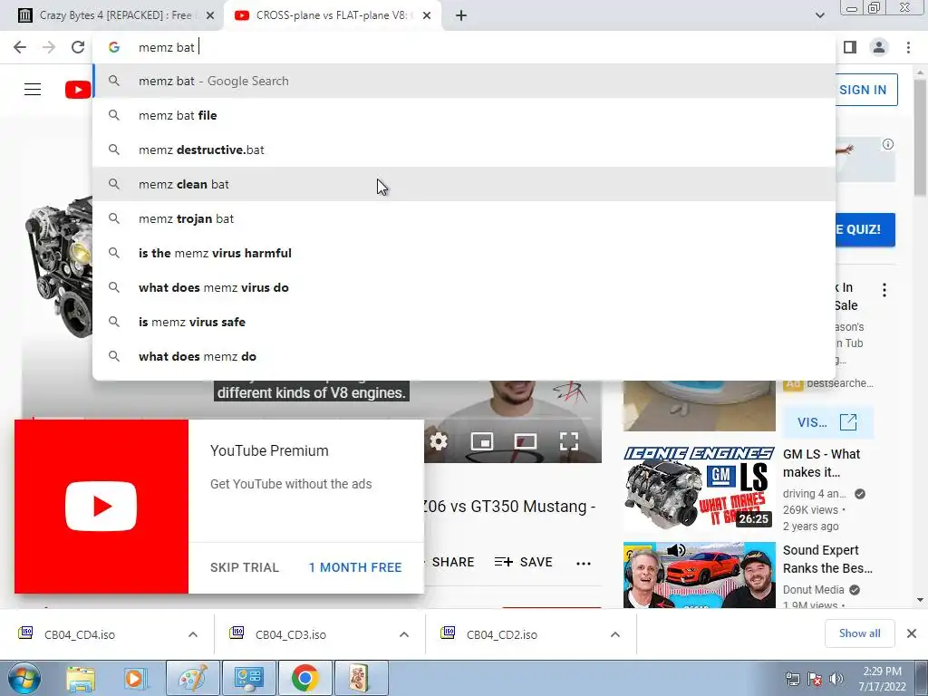
Task: Close the downloads bar with the X
Action: pyautogui.click(x=912, y=633)
